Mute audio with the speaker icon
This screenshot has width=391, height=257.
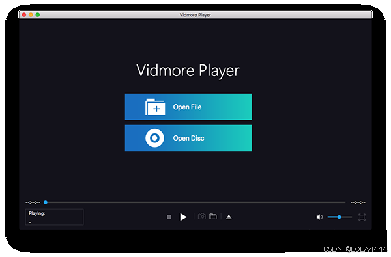tap(319, 217)
